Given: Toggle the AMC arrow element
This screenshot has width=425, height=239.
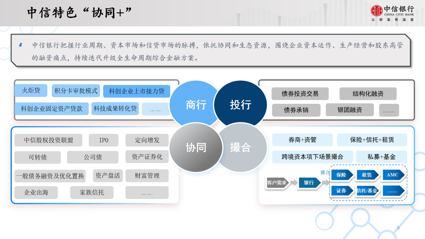Looking at the screenshot, I should tap(394, 175).
